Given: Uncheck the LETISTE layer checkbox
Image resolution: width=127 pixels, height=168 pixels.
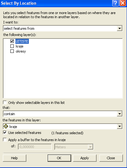Looking at the screenshot, I should [x=12, y=41].
